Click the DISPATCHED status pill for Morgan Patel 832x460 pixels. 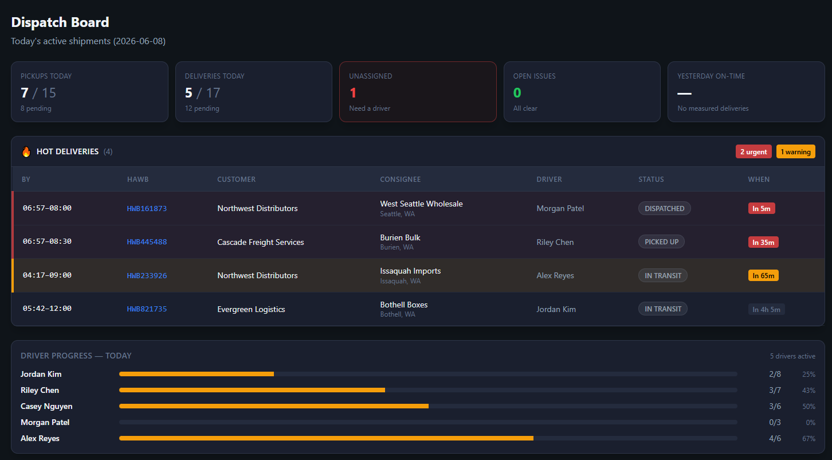tap(665, 209)
